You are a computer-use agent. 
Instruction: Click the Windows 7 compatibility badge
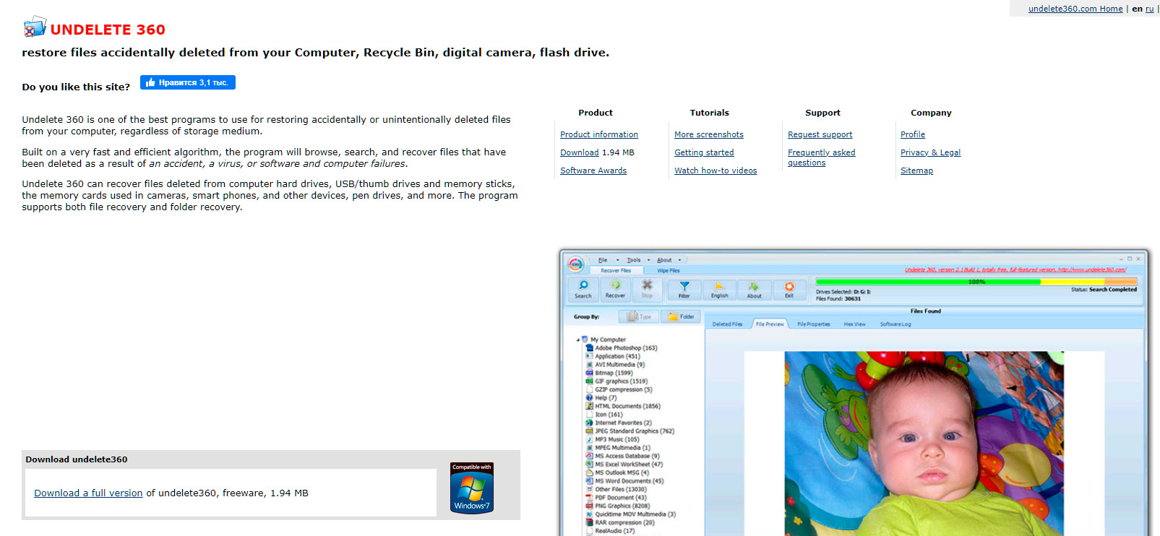[471, 488]
